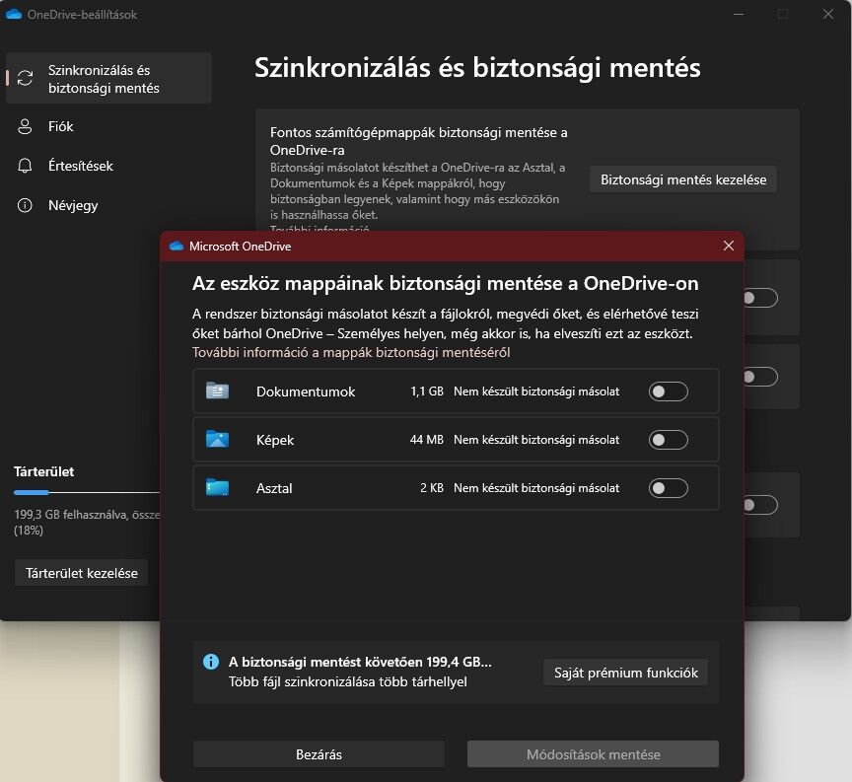Screen dimensions: 852x782
Task: Click the 199,3 GB felhasználva storage text
Action: pos(87,523)
